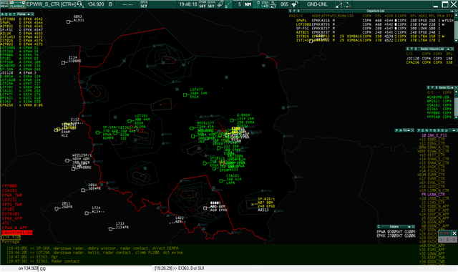
Task: Close the timer widget with X
Action: (454, 233)
